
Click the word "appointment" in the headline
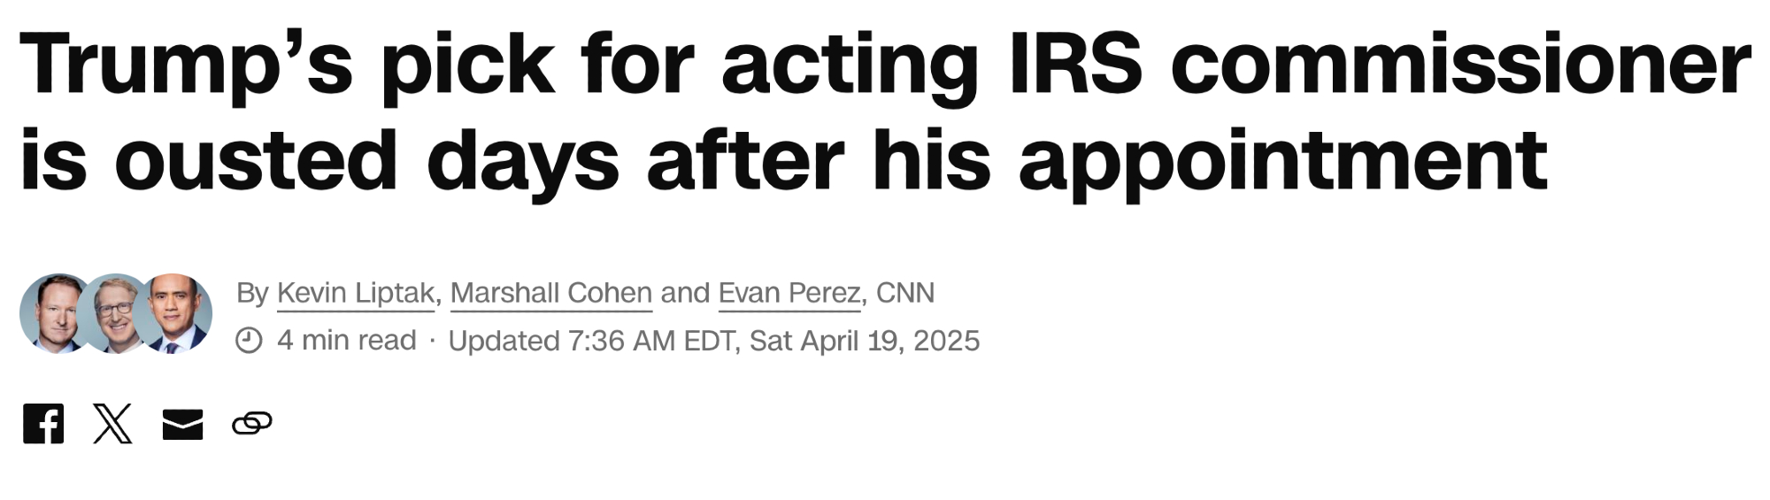point(1282,161)
